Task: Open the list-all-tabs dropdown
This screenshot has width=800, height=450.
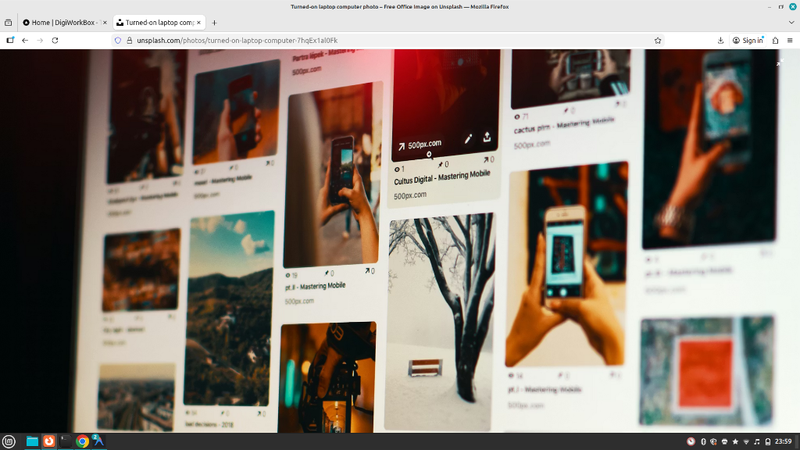Action: coord(791,22)
